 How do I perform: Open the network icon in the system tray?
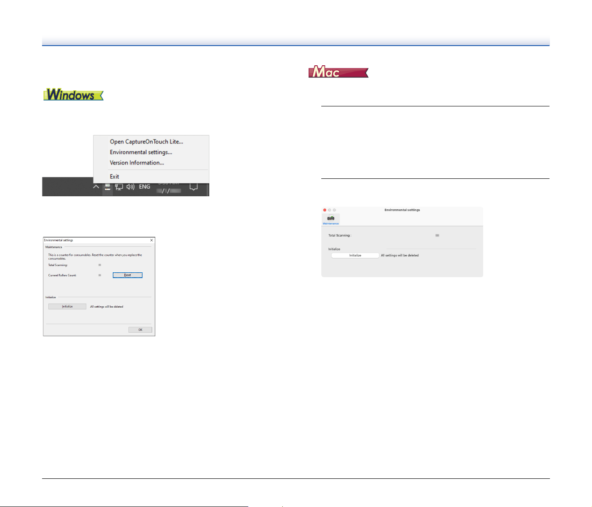pyautogui.click(x=119, y=187)
